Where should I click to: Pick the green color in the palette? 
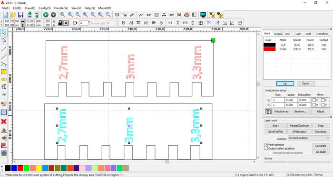[26, 168]
